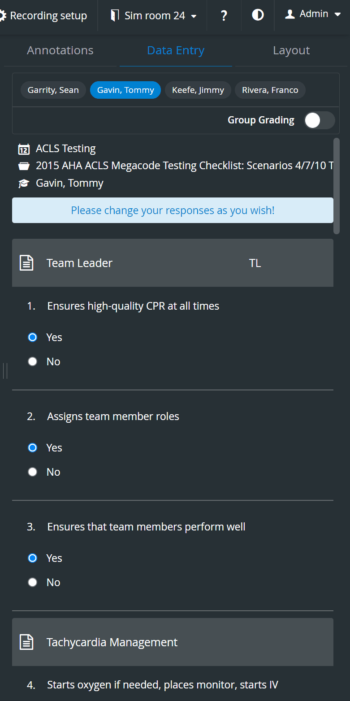Click the door icon beside Sim room 24
The height and width of the screenshot is (701, 350).
[115, 16]
